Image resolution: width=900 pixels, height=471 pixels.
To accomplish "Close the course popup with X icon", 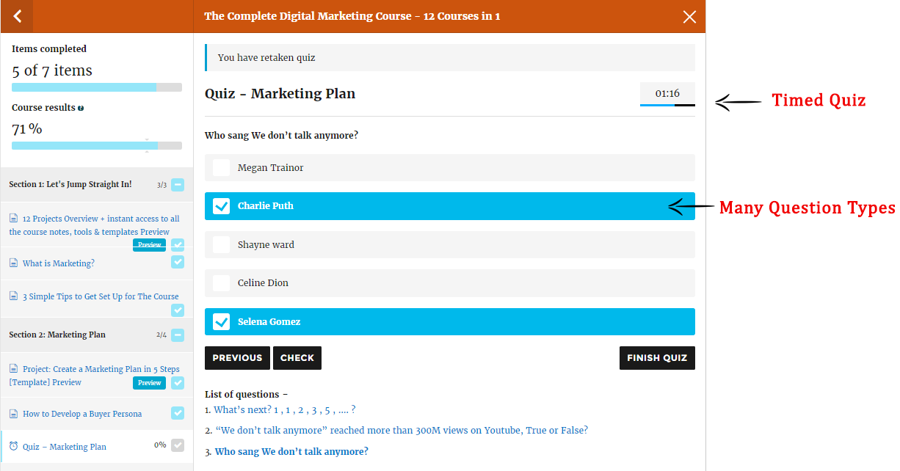I will [689, 17].
